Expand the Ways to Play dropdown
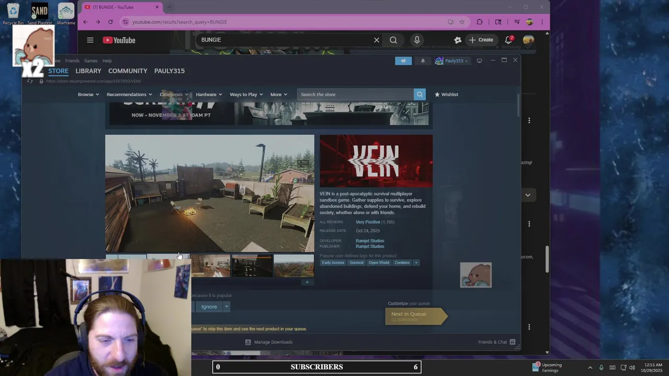The height and width of the screenshot is (376, 669). pyautogui.click(x=246, y=95)
